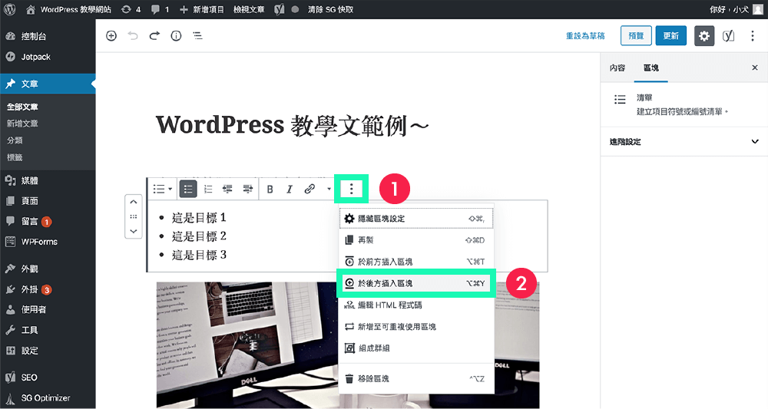The image size is (768, 409).
Task: Select 移除區塊 menu item
Action: click(x=416, y=378)
